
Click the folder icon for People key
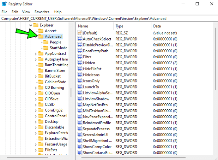click(x=46, y=42)
